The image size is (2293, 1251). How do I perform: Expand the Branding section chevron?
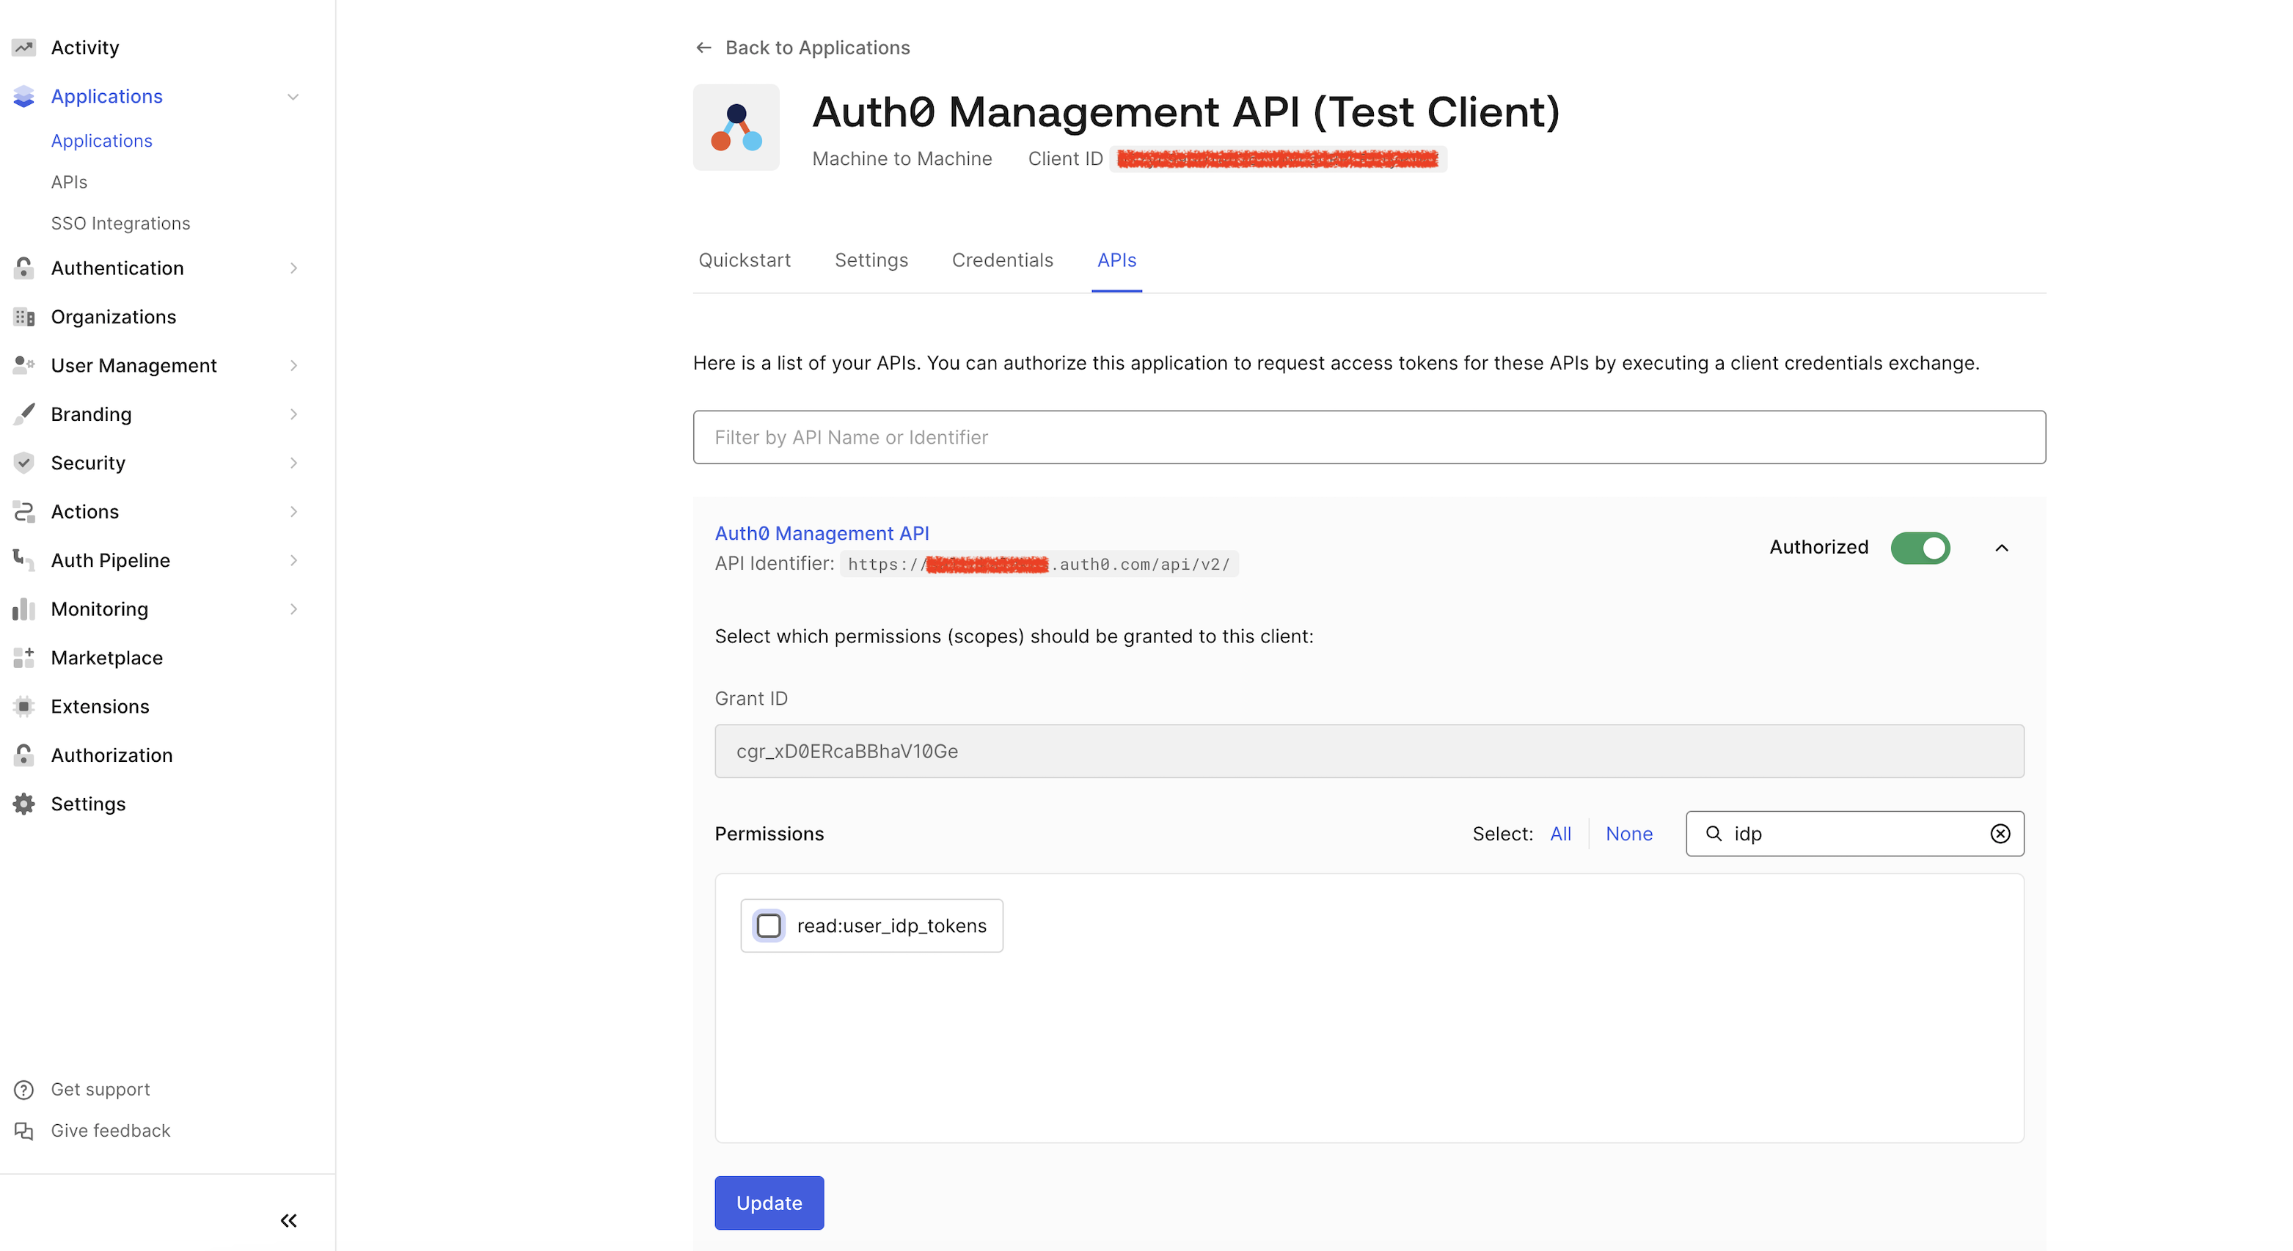point(293,414)
